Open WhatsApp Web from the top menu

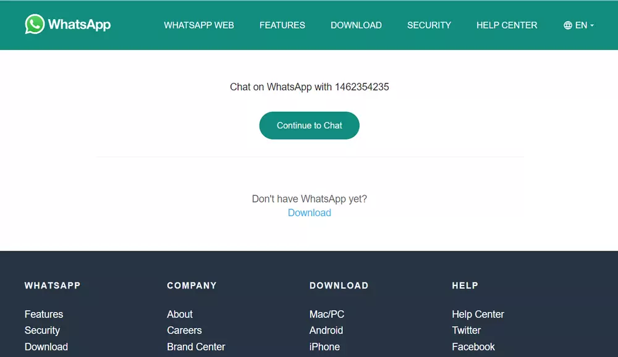point(198,25)
